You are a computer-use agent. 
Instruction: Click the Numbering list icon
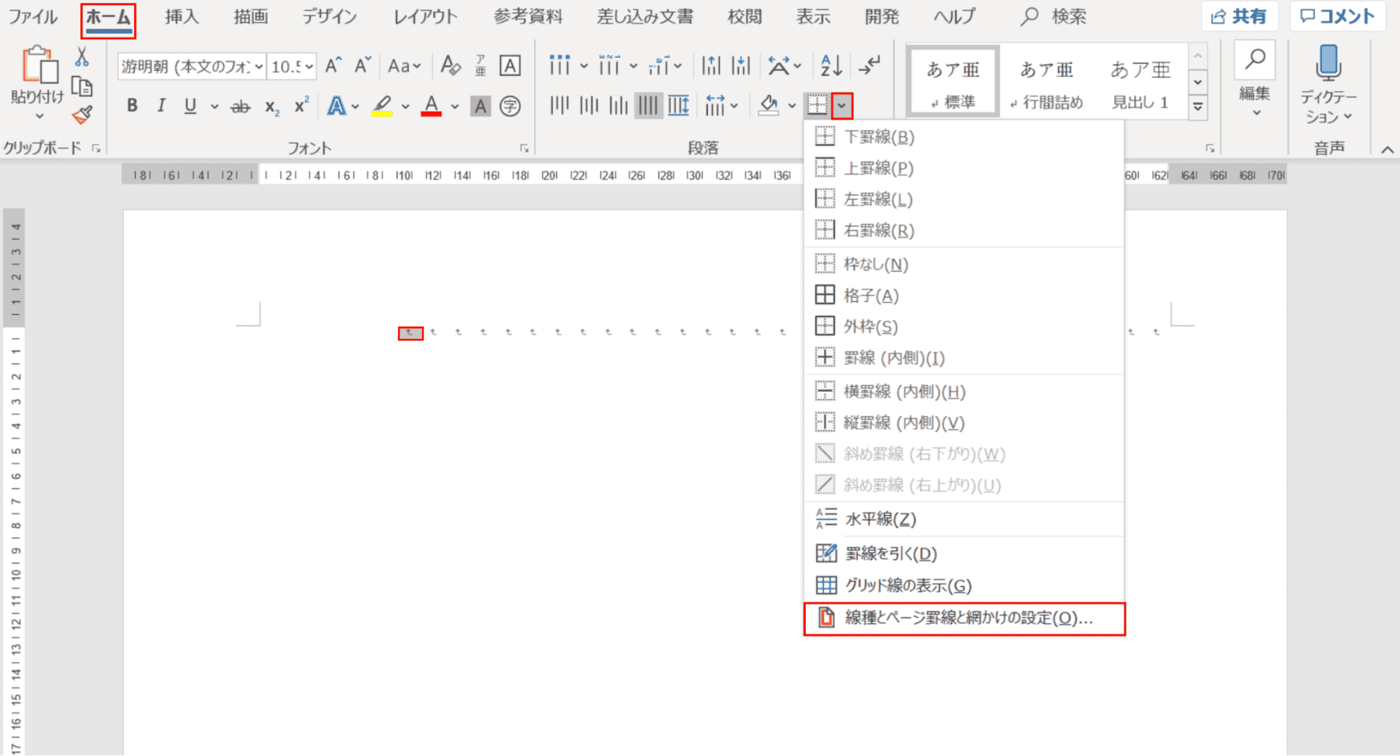(610, 66)
